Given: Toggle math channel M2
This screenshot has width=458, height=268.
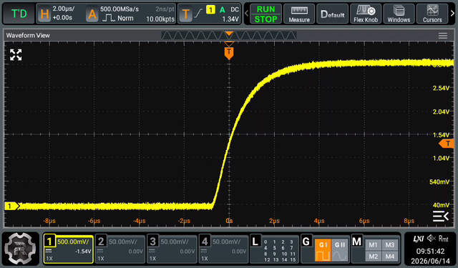Looking at the screenshot, I should tap(373, 257).
